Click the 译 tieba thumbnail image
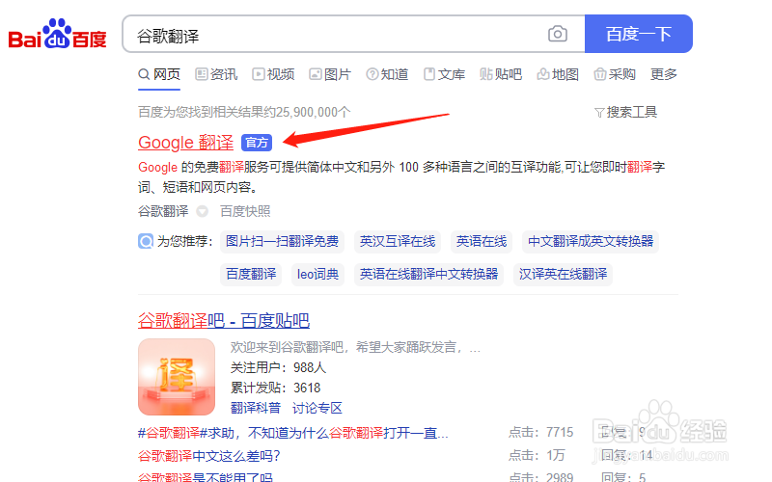 pos(177,377)
